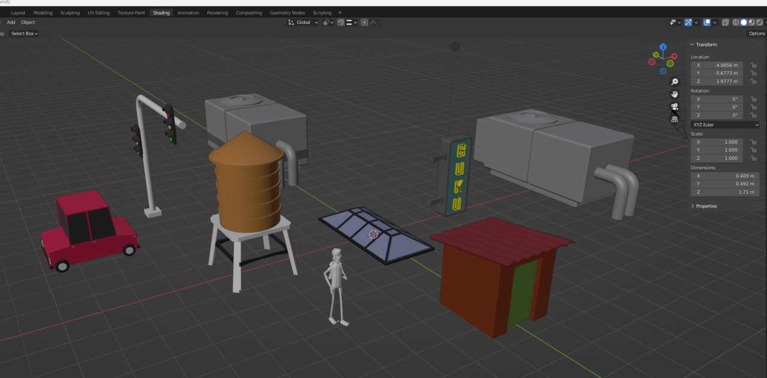
Task: Open Select Box tool dropdown
Action: pos(24,33)
